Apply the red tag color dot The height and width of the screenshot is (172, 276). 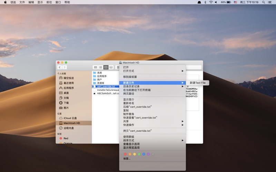(x=125, y=154)
